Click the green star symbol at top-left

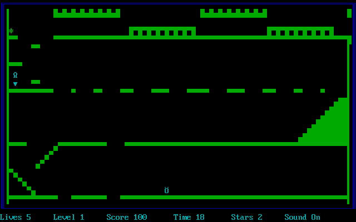tap(11, 31)
